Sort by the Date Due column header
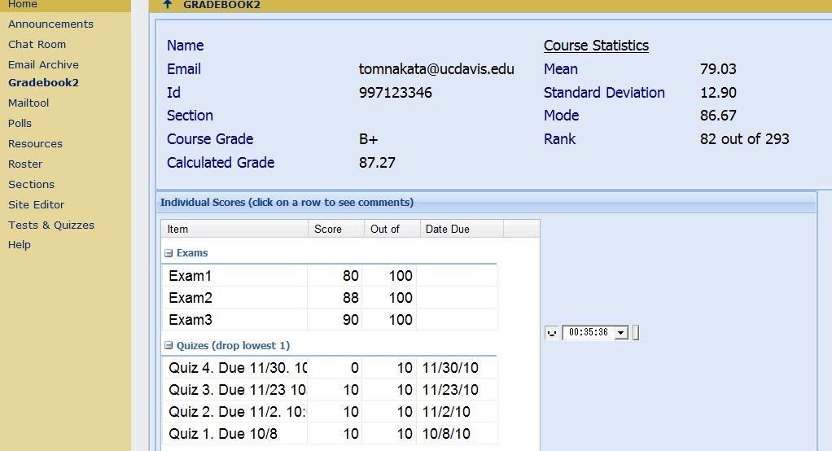This screenshot has width=832, height=451. click(x=462, y=229)
